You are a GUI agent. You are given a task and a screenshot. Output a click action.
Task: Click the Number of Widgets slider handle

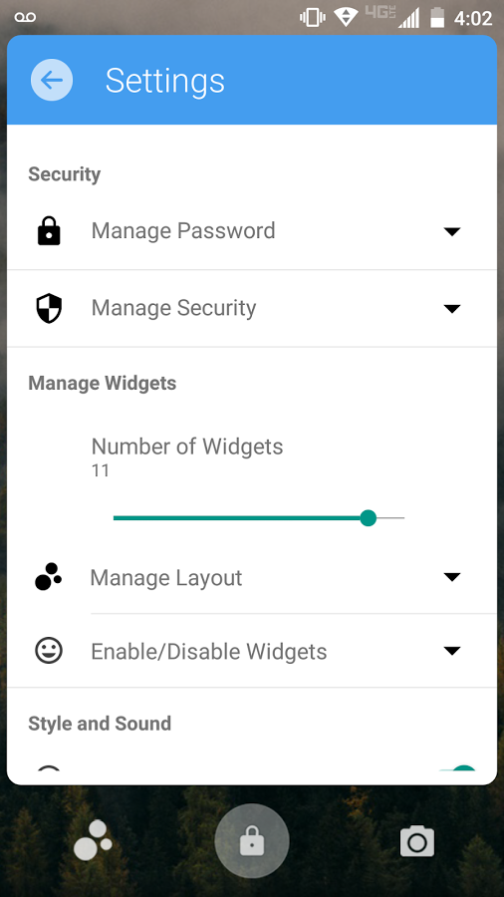369,518
